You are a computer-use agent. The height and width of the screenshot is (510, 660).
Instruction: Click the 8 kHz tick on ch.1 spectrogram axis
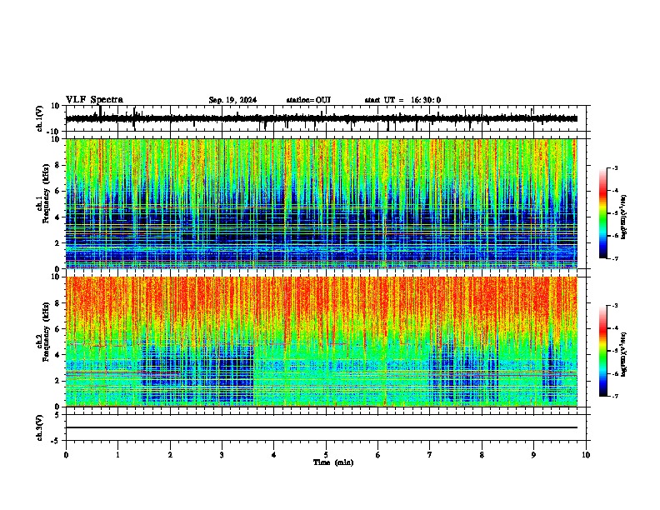click(58, 165)
